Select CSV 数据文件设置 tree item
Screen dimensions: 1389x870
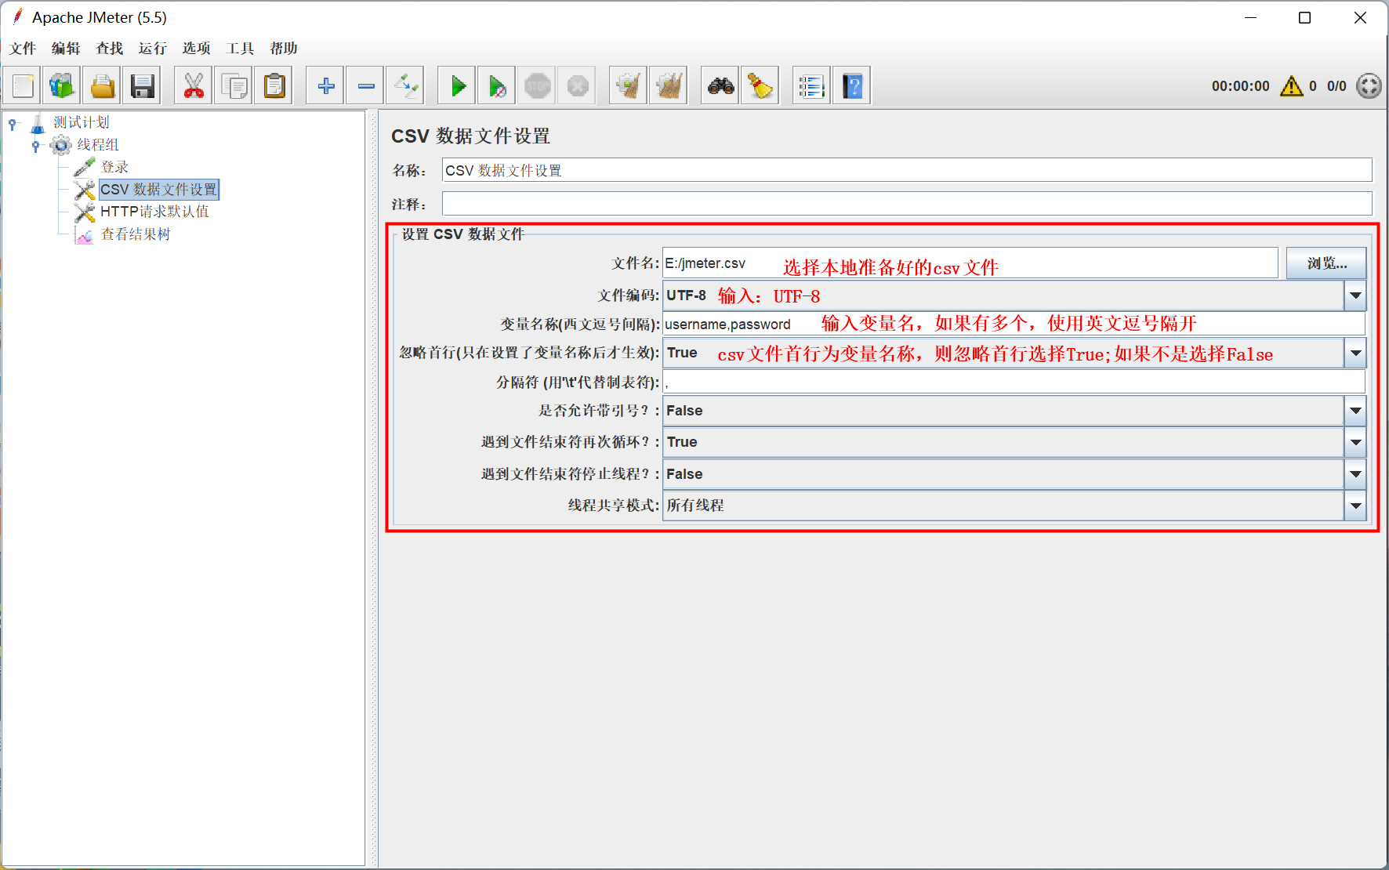click(x=159, y=190)
